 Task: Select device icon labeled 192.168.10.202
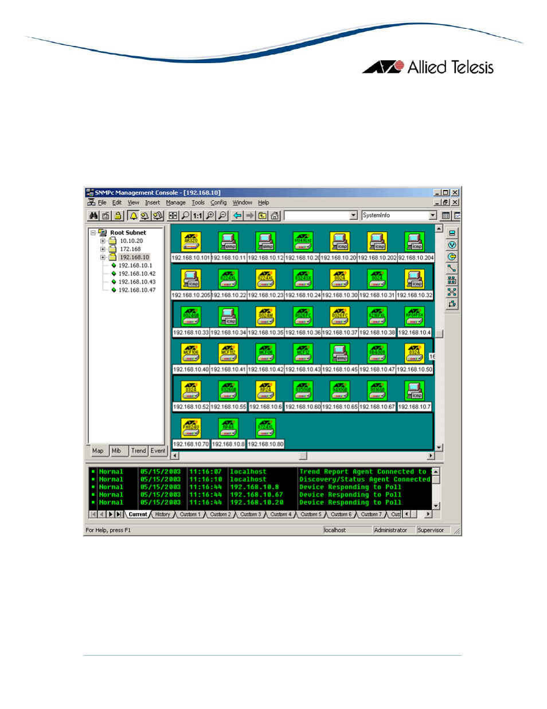(377, 242)
